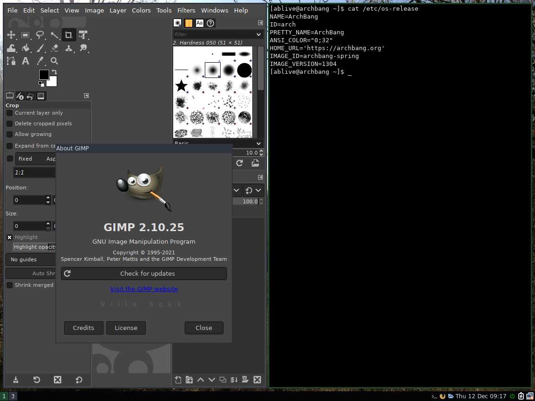This screenshot has height=401, width=535.
Task: Toggle Shrink merged checkbox
Action: point(10,285)
